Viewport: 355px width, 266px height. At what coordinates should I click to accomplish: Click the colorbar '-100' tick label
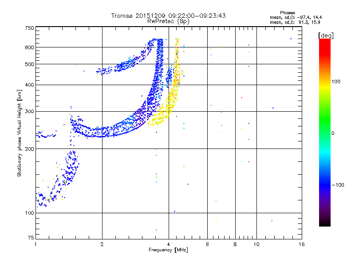click(338, 185)
